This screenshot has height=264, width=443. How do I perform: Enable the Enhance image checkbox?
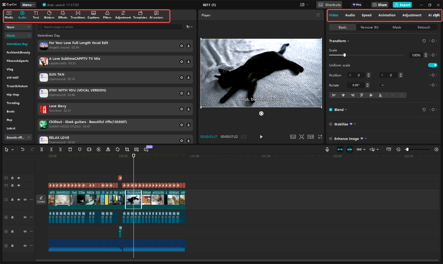tap(331, 139)
